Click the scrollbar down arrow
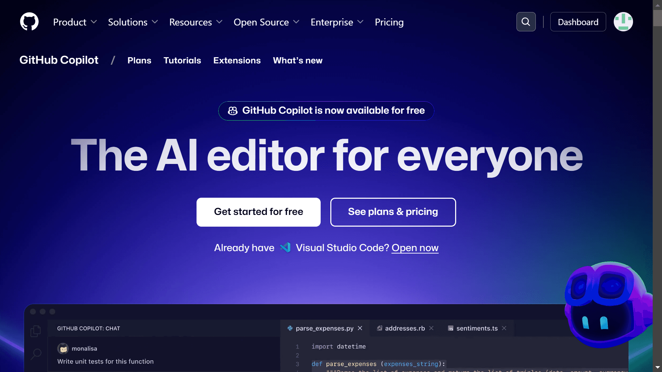The width and height of the screenshot is (662, 372). [657, 368]
